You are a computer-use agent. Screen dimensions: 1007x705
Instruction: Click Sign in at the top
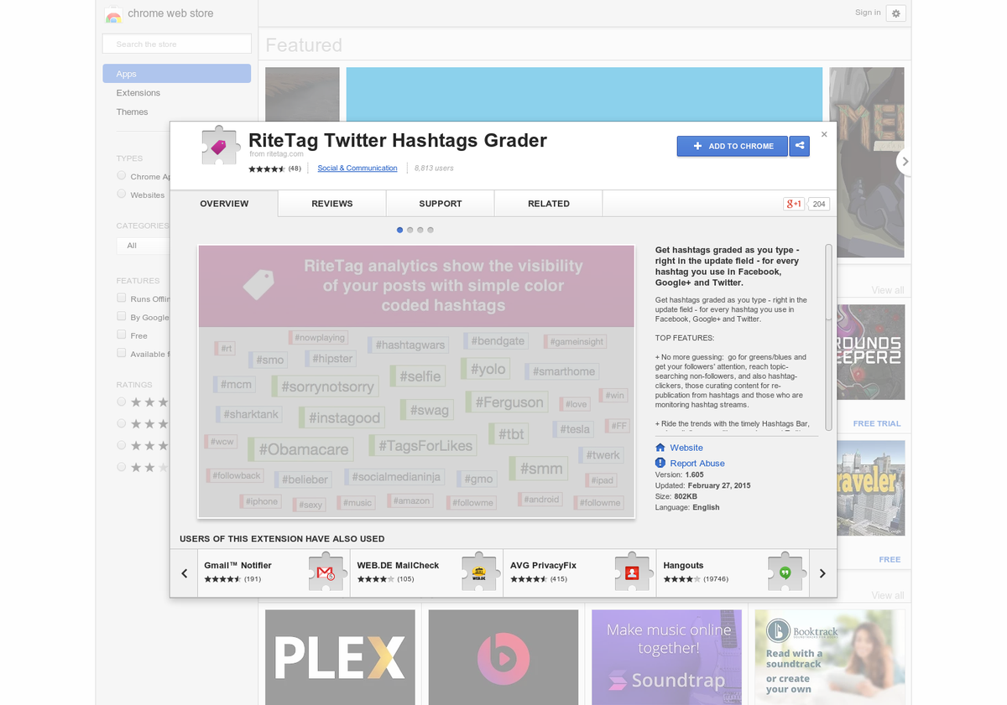tap(868, 13)
